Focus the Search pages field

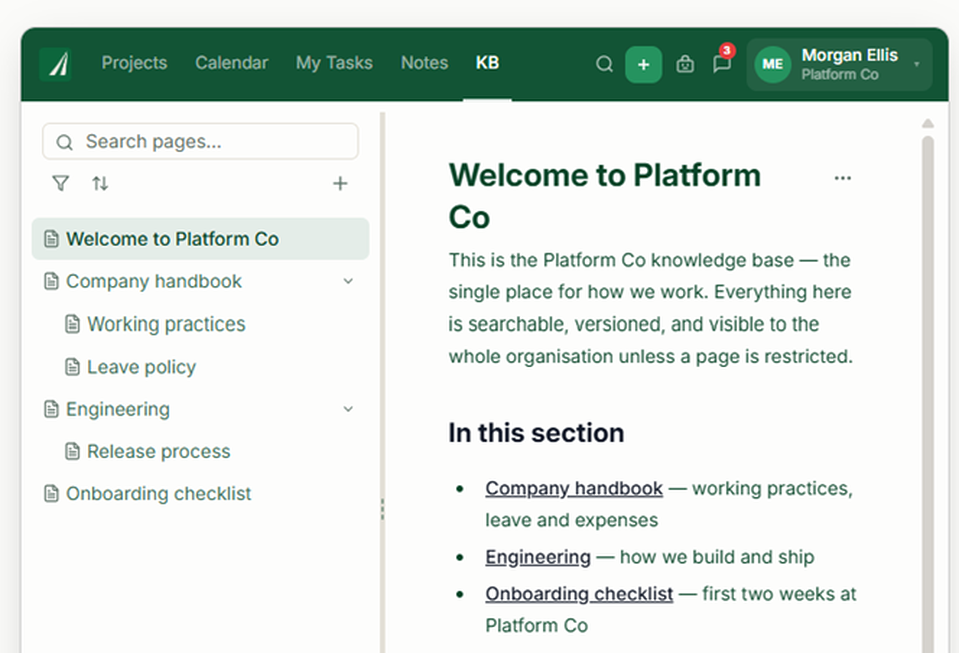[x=200, y=142]
